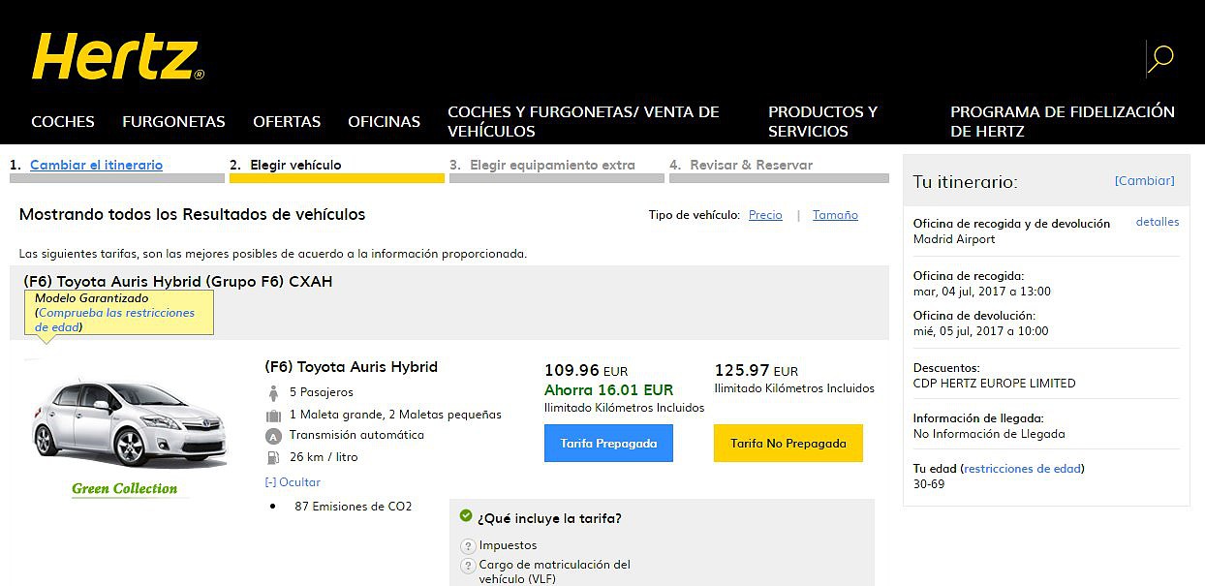Collapse details with the Ocultar link
Image resolution: width=1205 pixels, height=586 pixels.
293,482
